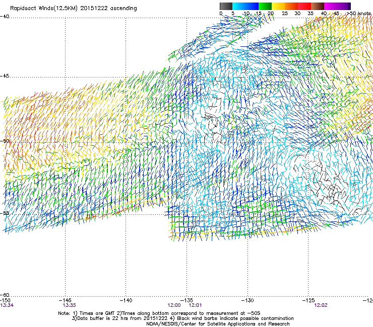
Task: Click the '13:35' time label
Action: tap(69, 305)
